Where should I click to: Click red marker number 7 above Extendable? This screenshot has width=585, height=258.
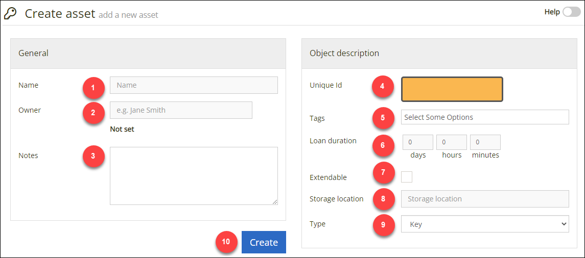383,172
